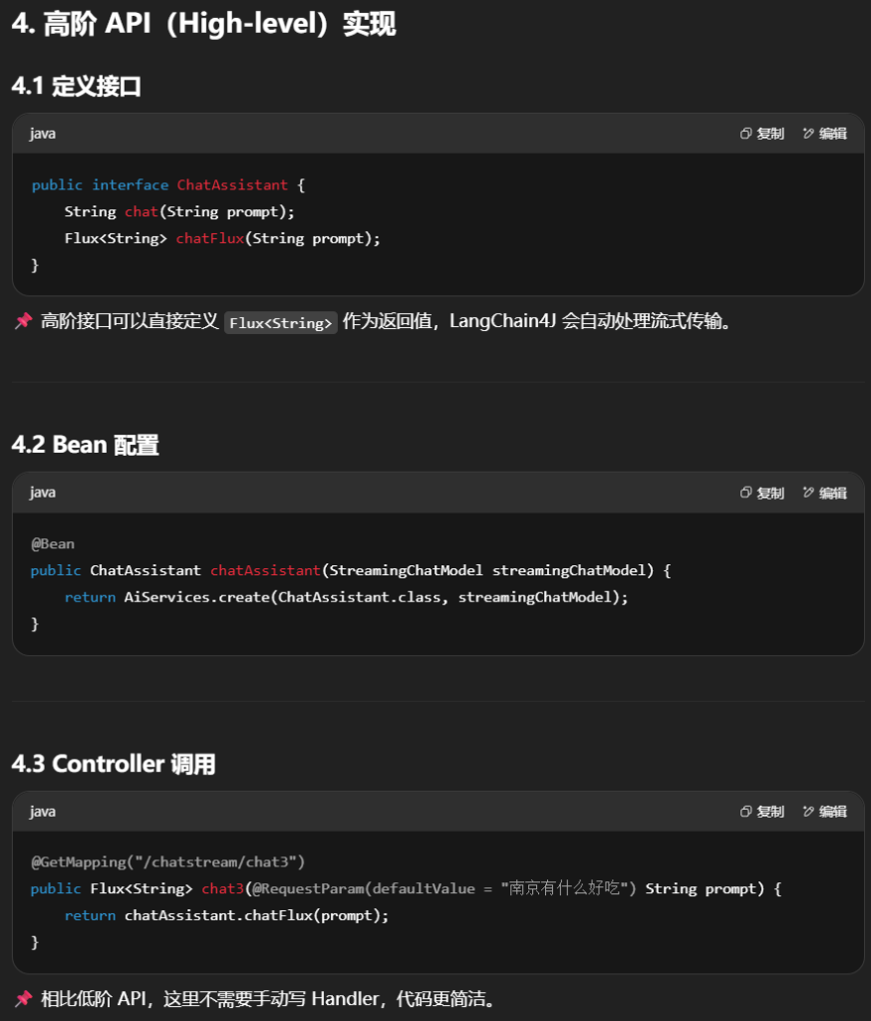Click edit pencil icon in interface code block

click(x=808, y=134)
